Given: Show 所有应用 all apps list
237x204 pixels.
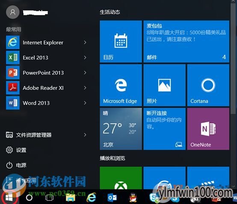Looking at the screenshot, I should pyautogui.click(x=21, y=180).
